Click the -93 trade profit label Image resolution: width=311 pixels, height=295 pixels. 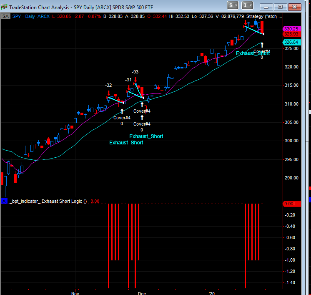tap(135, 72)
